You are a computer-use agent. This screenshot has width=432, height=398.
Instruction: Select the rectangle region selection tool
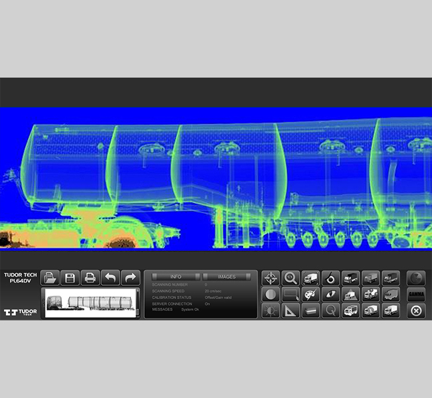(290, 294)
